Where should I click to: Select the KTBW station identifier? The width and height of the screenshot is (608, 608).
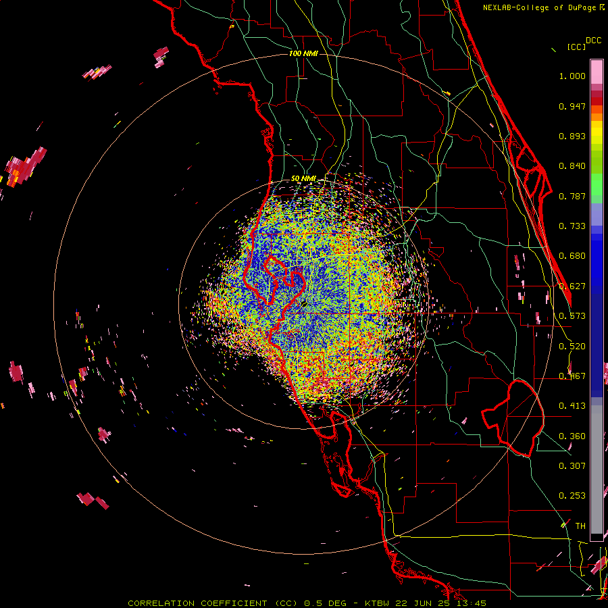tap(378, 603)
